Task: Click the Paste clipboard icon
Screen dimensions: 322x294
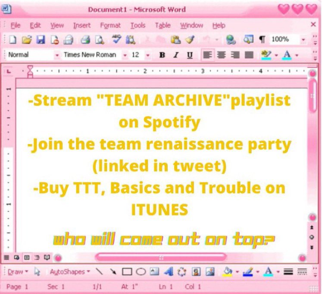Action: click(x=176, y=40)
